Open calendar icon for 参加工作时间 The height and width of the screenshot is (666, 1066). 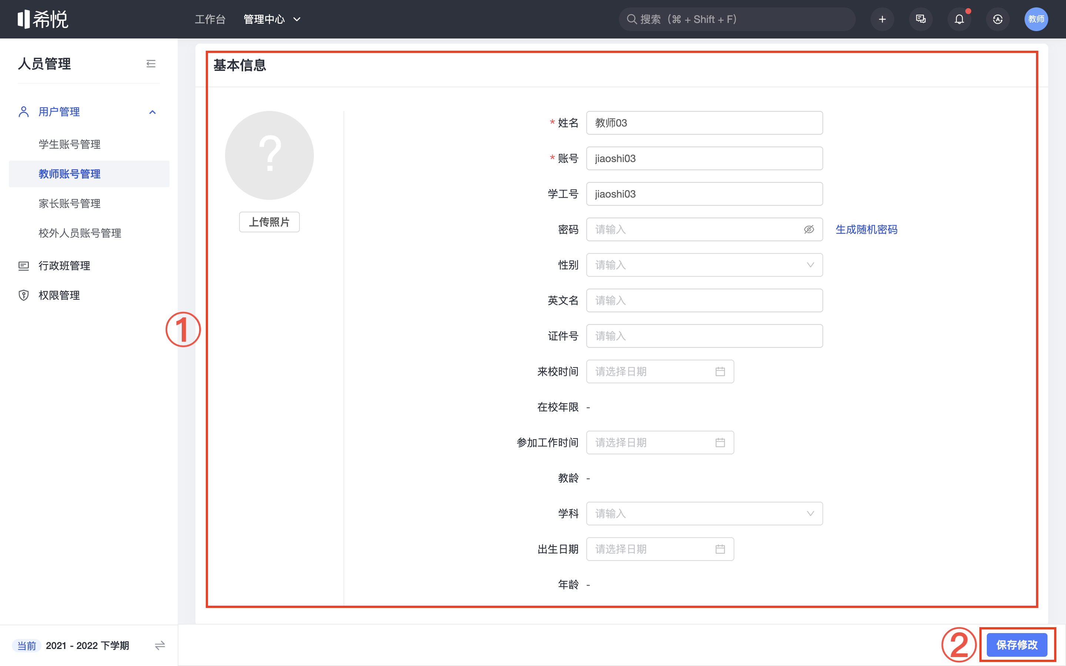(720, 442)
